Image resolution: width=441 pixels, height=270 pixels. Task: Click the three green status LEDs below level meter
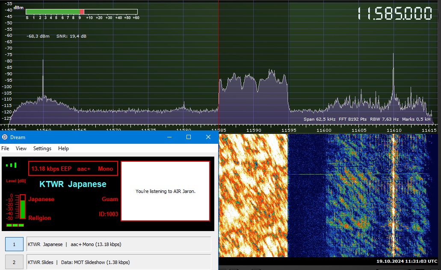click(x=15, y=225)
